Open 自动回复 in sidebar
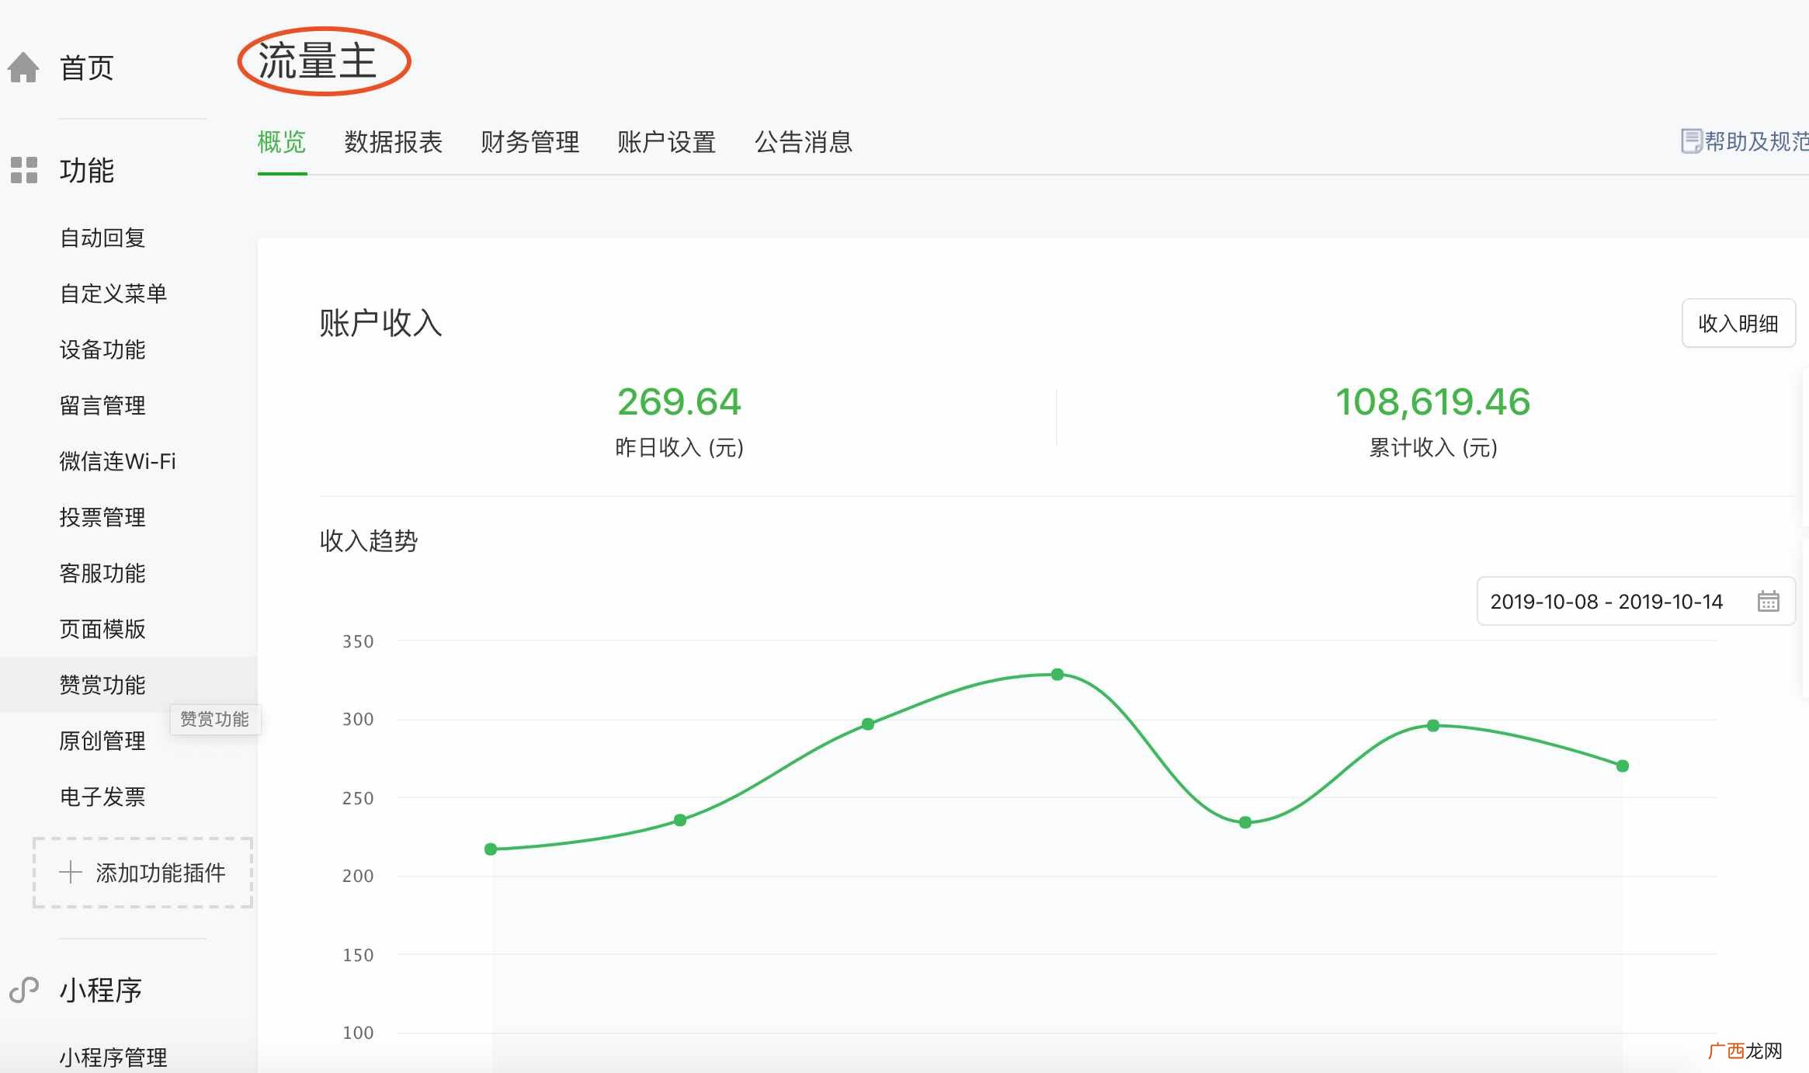Viewport: 1809px width, 1073px height. [x=102, y=238]
